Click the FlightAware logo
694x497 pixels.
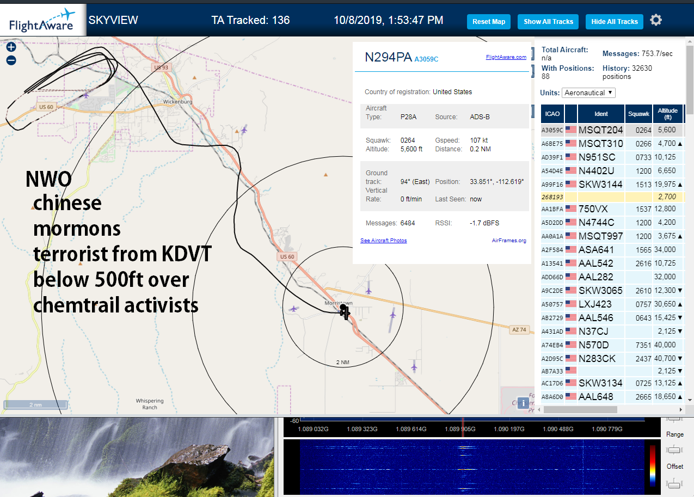coord(42,20)
